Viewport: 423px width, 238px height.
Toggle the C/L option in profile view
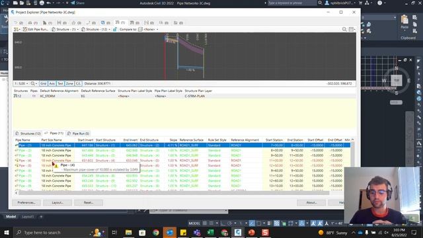pyautogui.click(x=78, y=83)
